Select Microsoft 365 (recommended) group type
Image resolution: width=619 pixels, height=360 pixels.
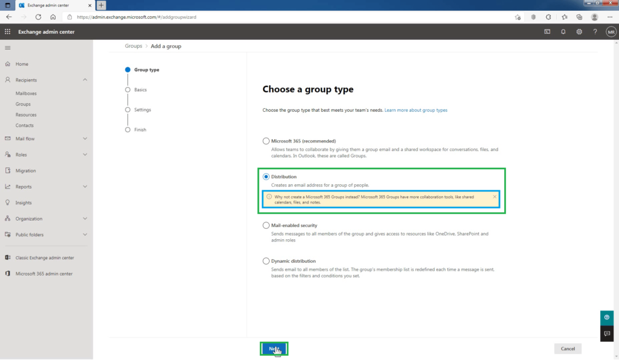pyautogui.click(x=266, y=141)
